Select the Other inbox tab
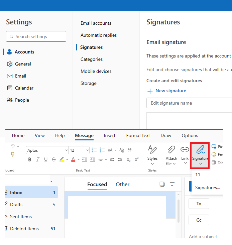This screenshot has width=232, height=245. click(123, 185)
